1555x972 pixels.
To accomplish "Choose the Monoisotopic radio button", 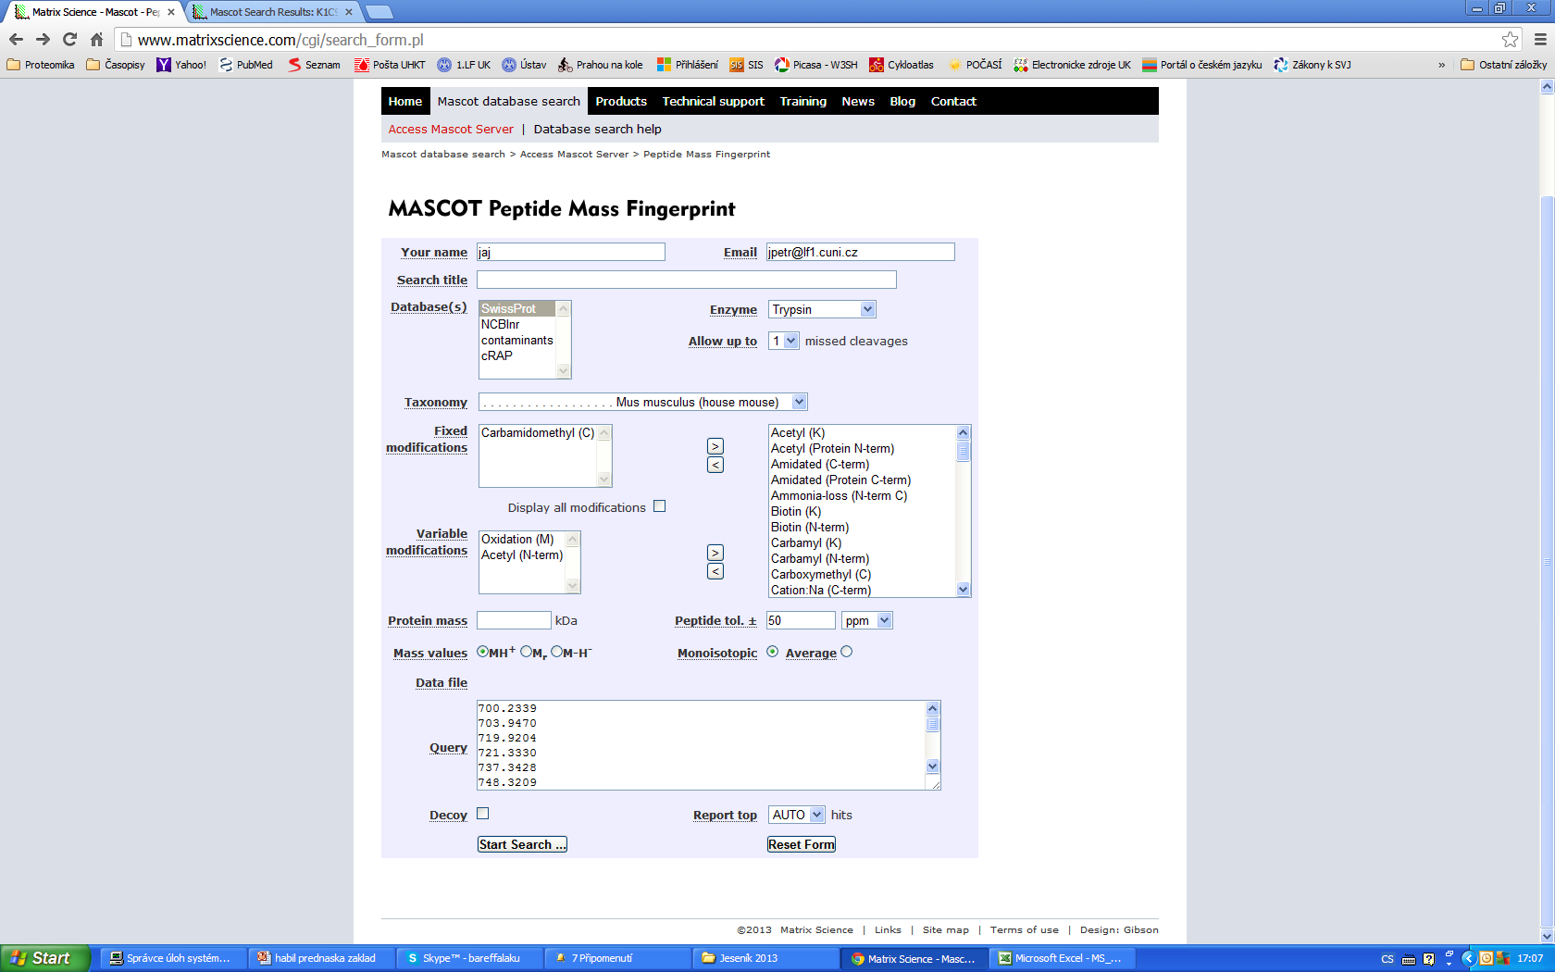I will click(773, 652).
